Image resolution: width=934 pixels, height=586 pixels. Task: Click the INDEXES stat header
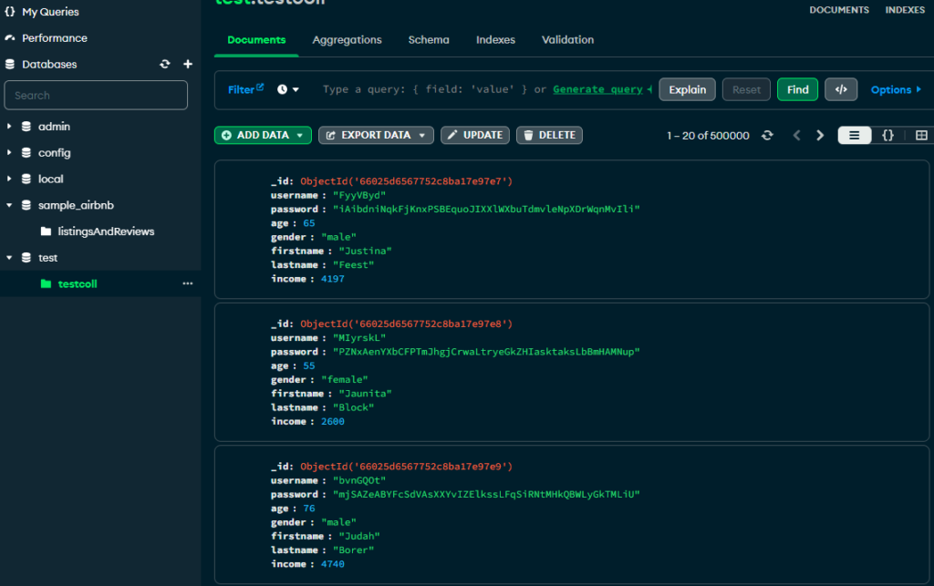(x=905, y=10)
